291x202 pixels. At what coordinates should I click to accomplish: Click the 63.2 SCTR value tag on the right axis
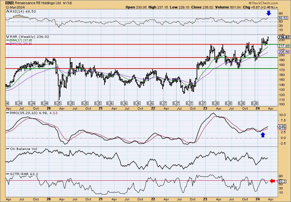(x=282, y=181)
